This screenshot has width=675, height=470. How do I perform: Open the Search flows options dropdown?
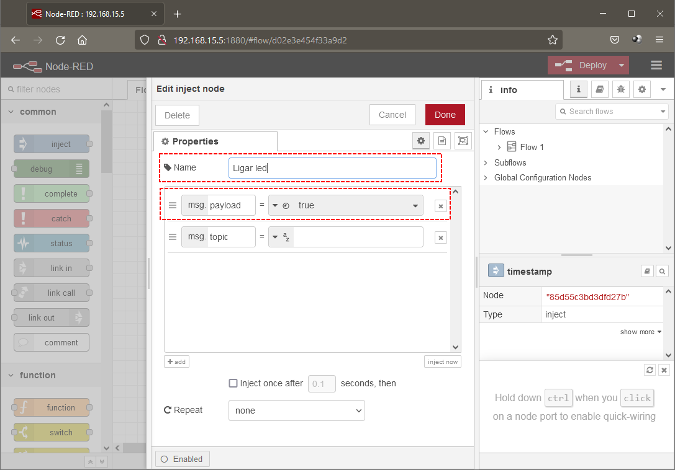[x=663, y=112]
